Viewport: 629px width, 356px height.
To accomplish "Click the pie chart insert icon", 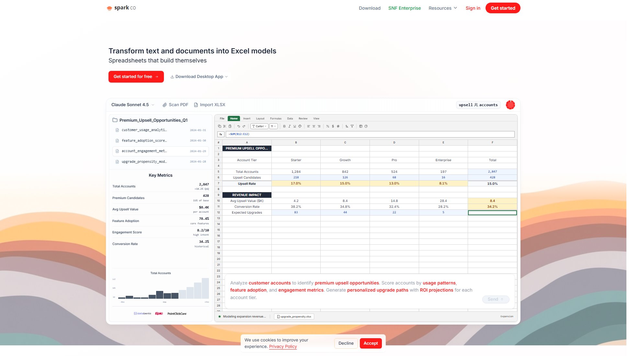I will pyautogui.click(x=366, y=126).
